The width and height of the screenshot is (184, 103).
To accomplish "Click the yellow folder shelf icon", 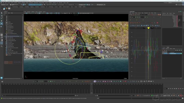I will click(7, 9).
